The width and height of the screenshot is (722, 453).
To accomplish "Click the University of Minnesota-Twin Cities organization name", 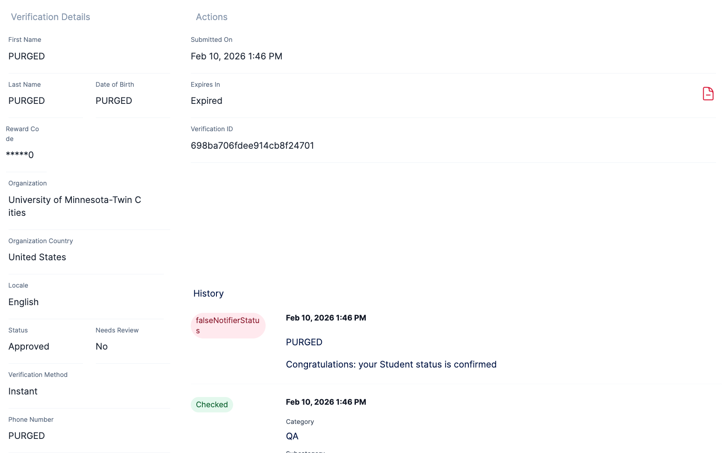I will pyautogui.click(x=75, y=206).
